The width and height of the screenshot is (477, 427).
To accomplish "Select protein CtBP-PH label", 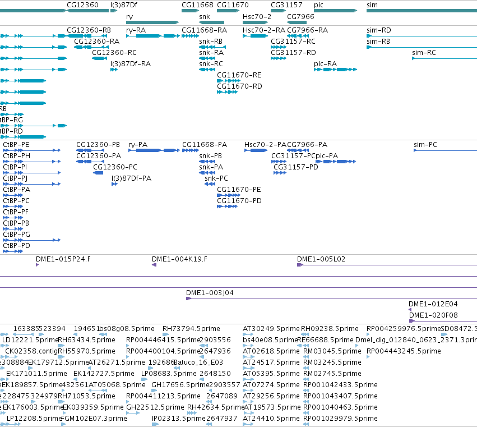I will 16,156.
